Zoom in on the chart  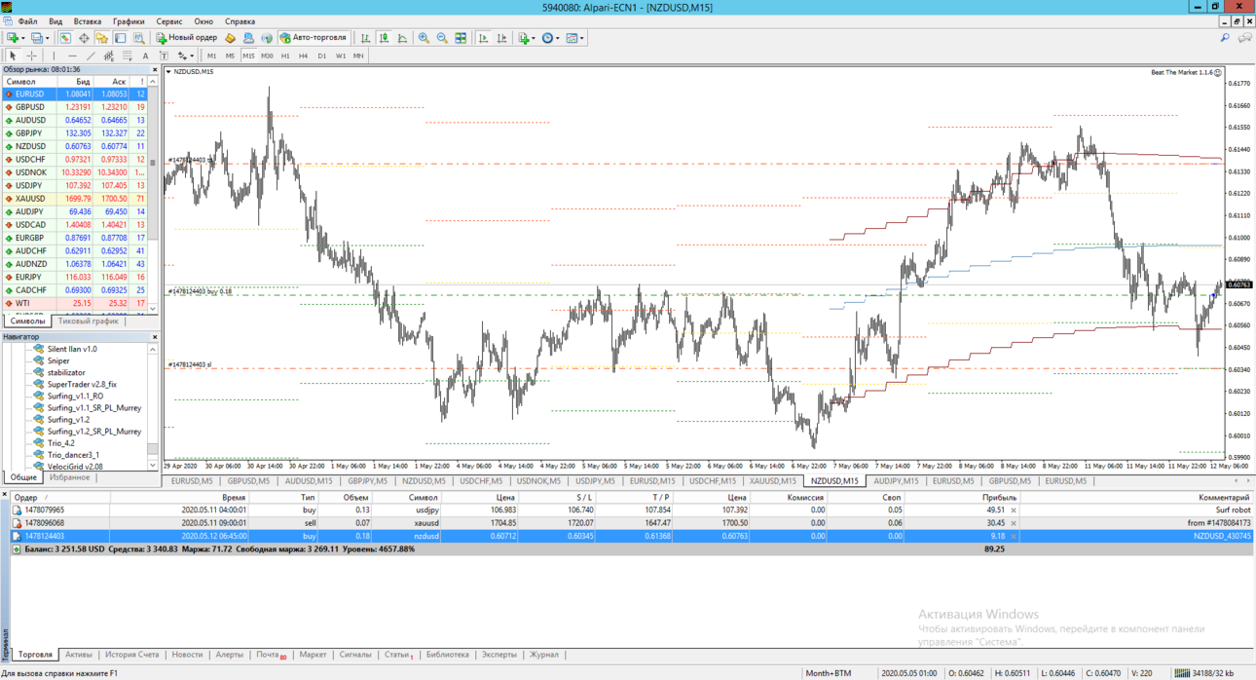click(x=424, y=38)
